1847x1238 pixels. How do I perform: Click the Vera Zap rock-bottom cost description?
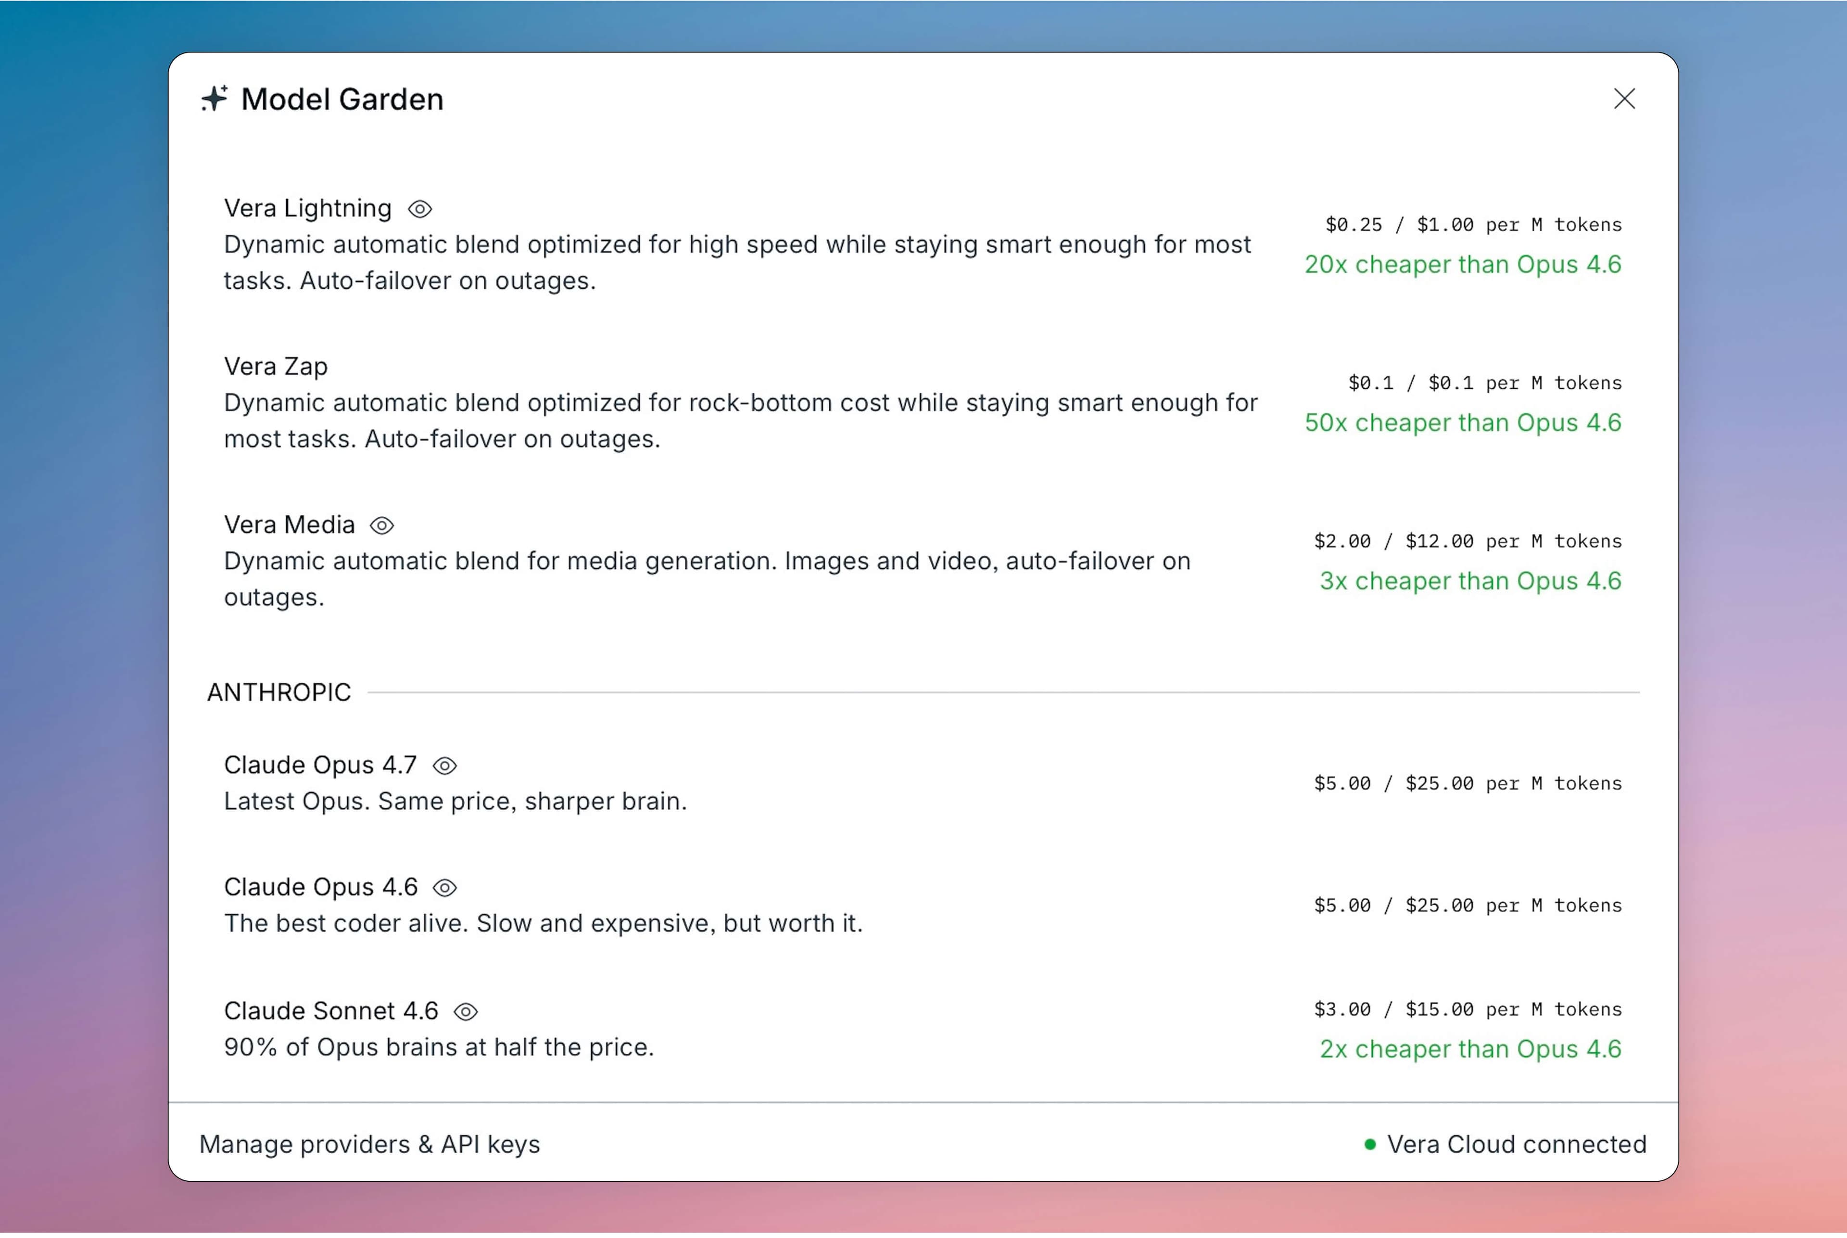coord(740,421)
